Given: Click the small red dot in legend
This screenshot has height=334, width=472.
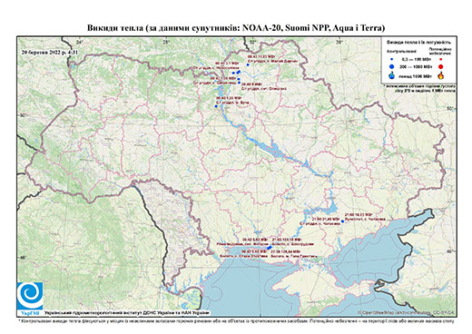Looking at the screenshot, I should click(x=441, y=59).
